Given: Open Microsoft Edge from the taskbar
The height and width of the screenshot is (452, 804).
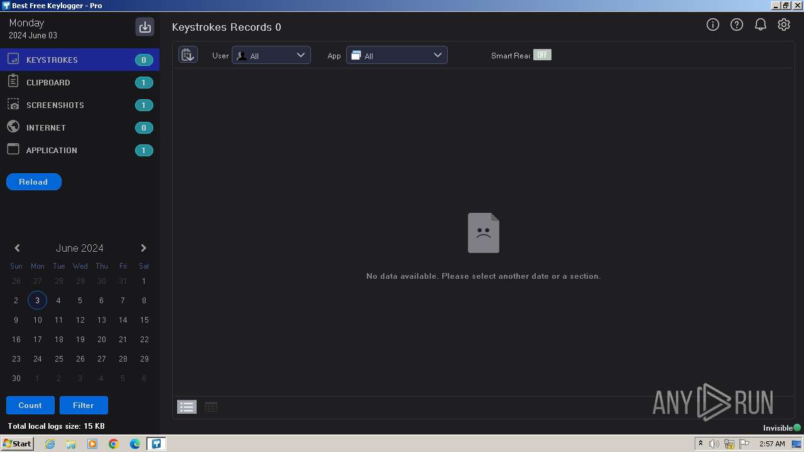Looking at the screenshot, I should point(135,444).
